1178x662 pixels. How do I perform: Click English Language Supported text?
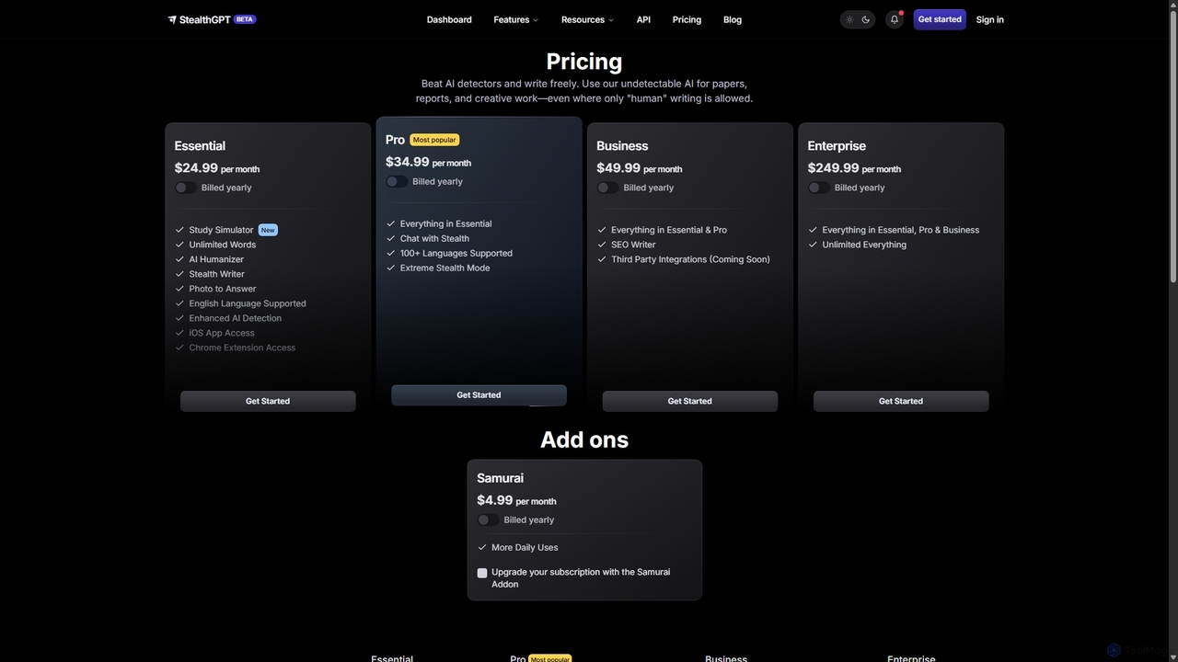[x=248, y=303]
